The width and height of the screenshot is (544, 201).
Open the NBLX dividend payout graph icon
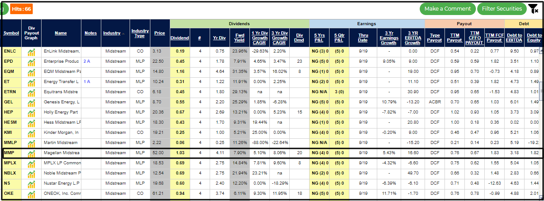[31, 173]
